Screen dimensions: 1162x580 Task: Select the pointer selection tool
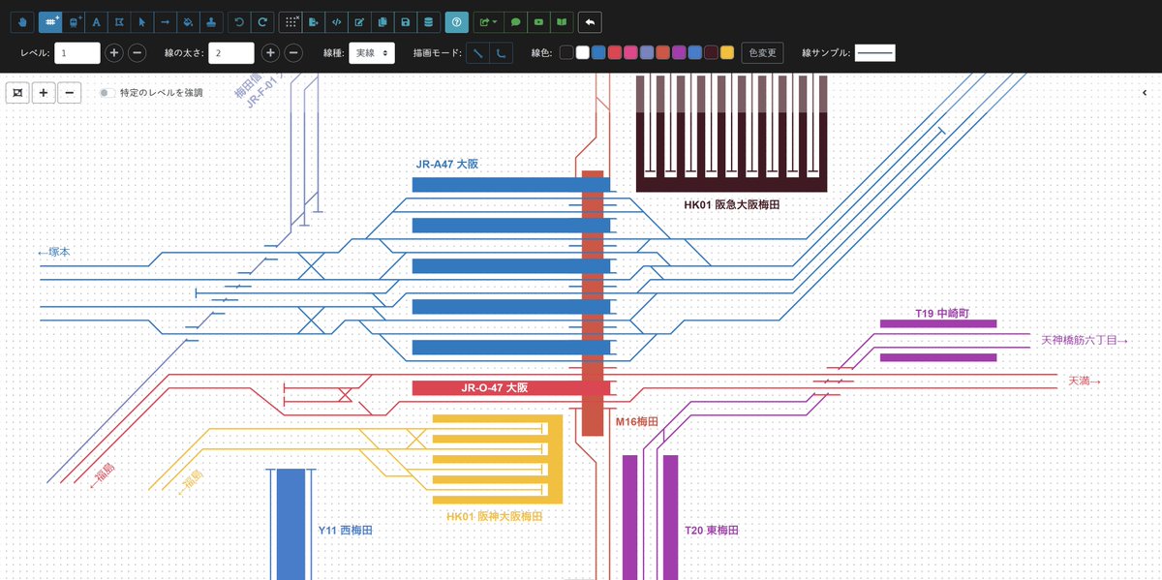pyautogui.click(x=142, y=21)
